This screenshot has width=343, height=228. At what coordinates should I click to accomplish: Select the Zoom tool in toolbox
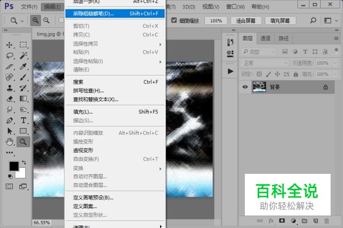pyautogui.click(x=23, y=142)
